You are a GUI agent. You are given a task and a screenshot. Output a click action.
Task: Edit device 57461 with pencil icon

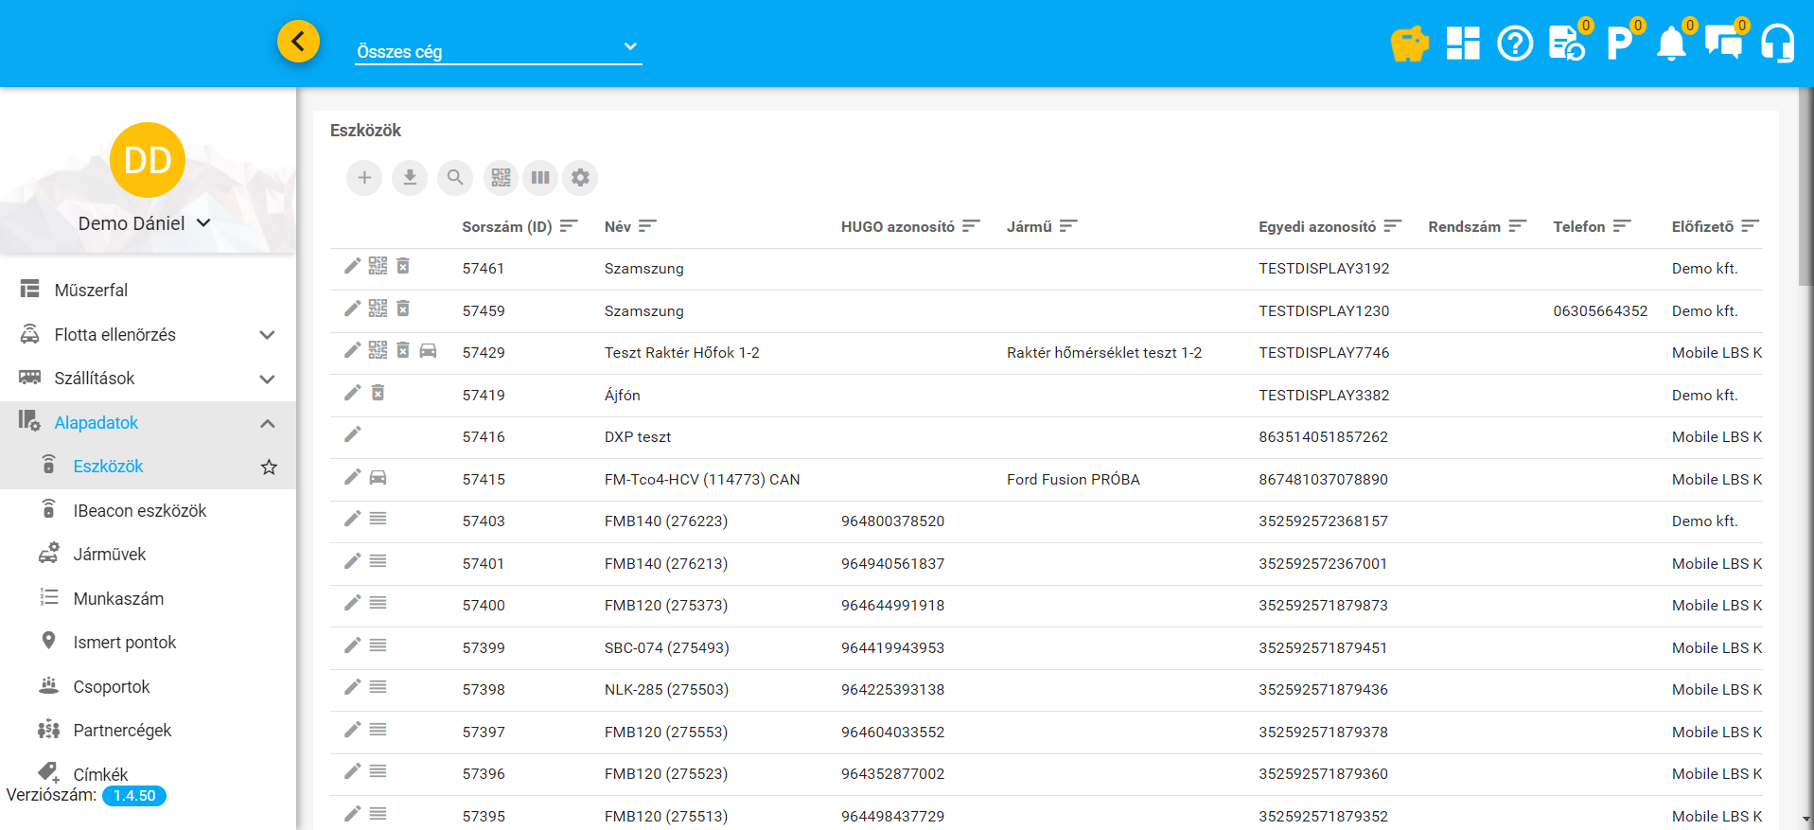pos(352,266)
